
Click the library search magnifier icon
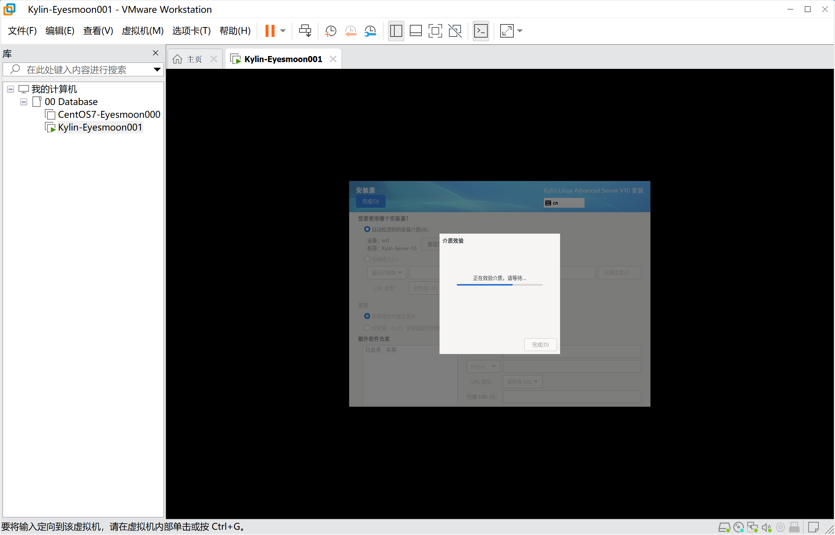[15, 69]
